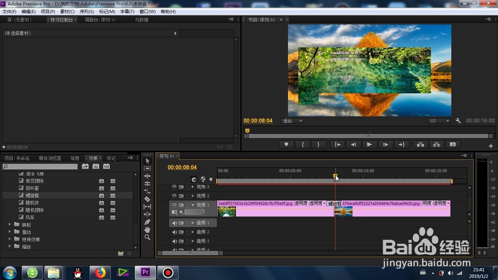Open program monitor settings wrench
The height and width of the screenshot is (280, 498).
tap(458, 121)
